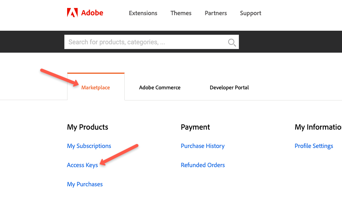Select the Marketplace tab
The image size is (342, 211).
point(96,87)
